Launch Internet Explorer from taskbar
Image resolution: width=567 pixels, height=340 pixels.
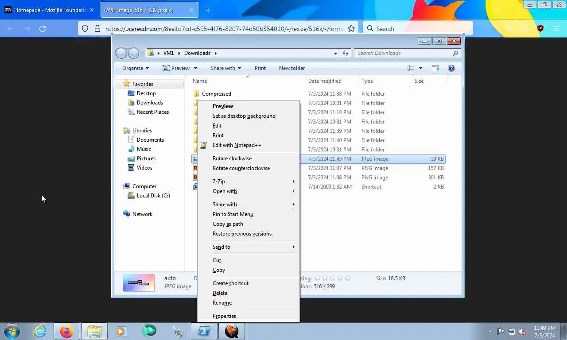pos(39,331)
